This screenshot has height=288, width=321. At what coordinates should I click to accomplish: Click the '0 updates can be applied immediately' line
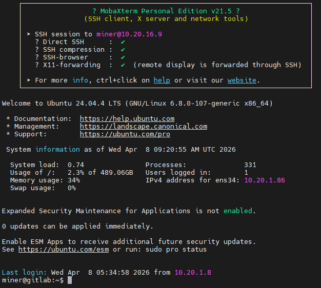(77, 227)
